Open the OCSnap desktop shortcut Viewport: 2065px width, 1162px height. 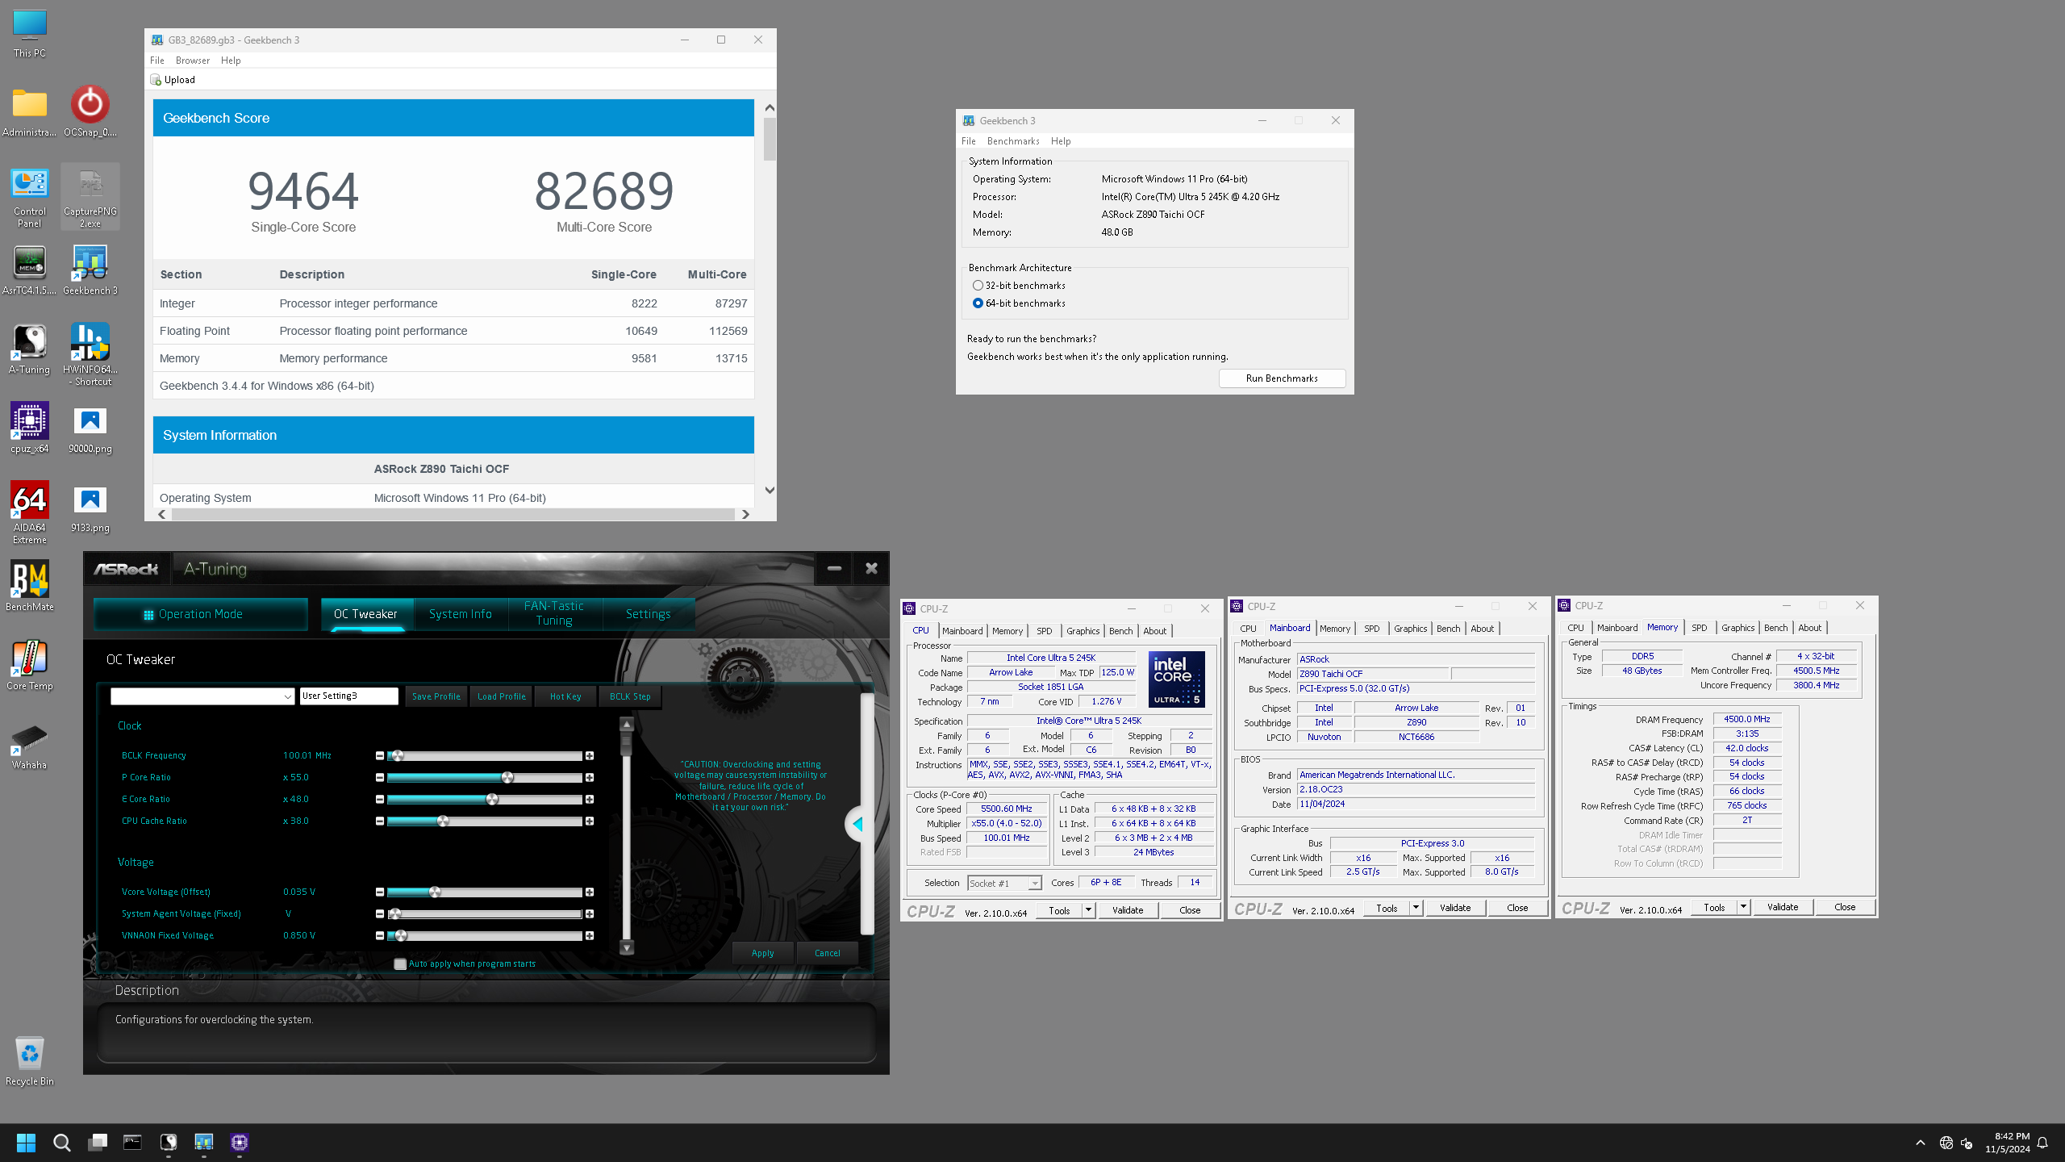90,111
